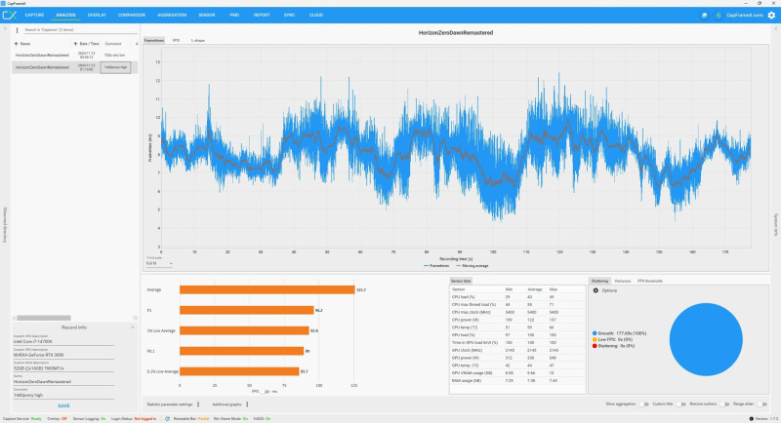Sort captures by Date / Time arrow
This screenshot has width=781, height=423.
[x=76, y=44]
